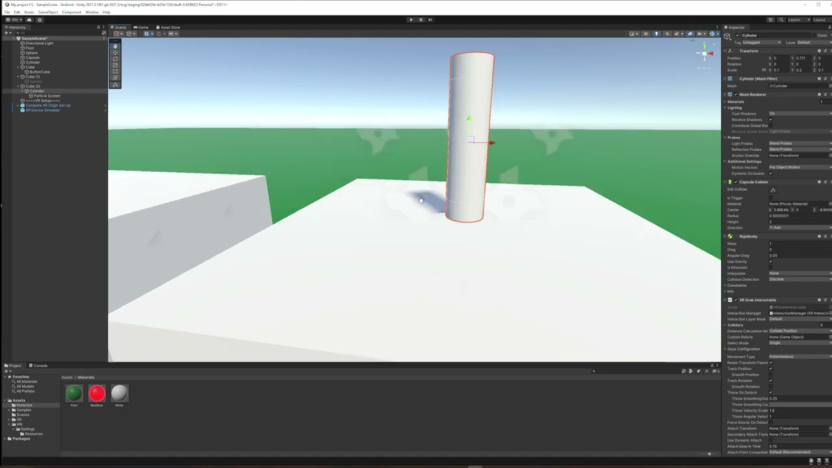
Task: Open the Materials folder in Project
Action: coord(24,406)
